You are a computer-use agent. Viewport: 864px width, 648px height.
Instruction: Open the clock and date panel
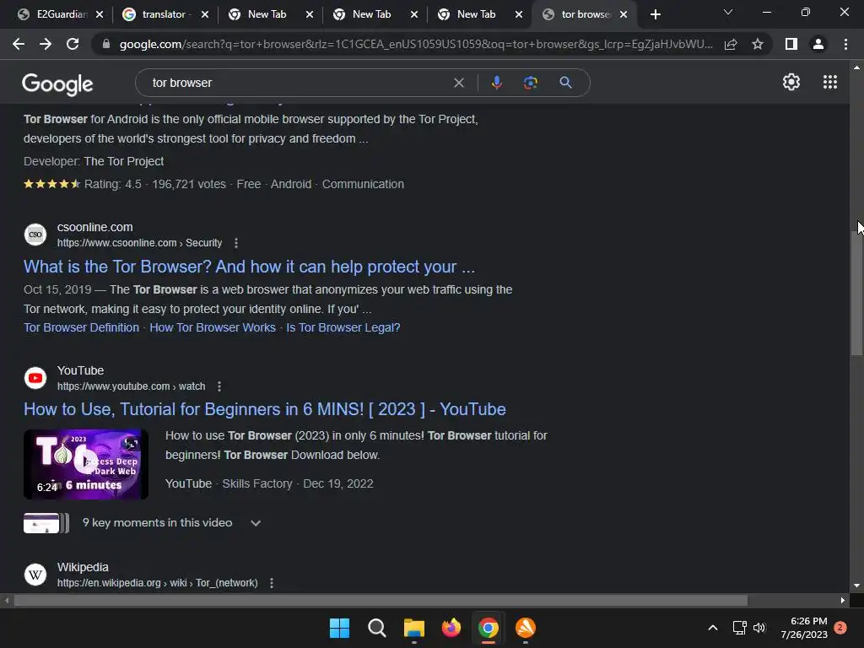pyautogui.click(x=804, y=628)
